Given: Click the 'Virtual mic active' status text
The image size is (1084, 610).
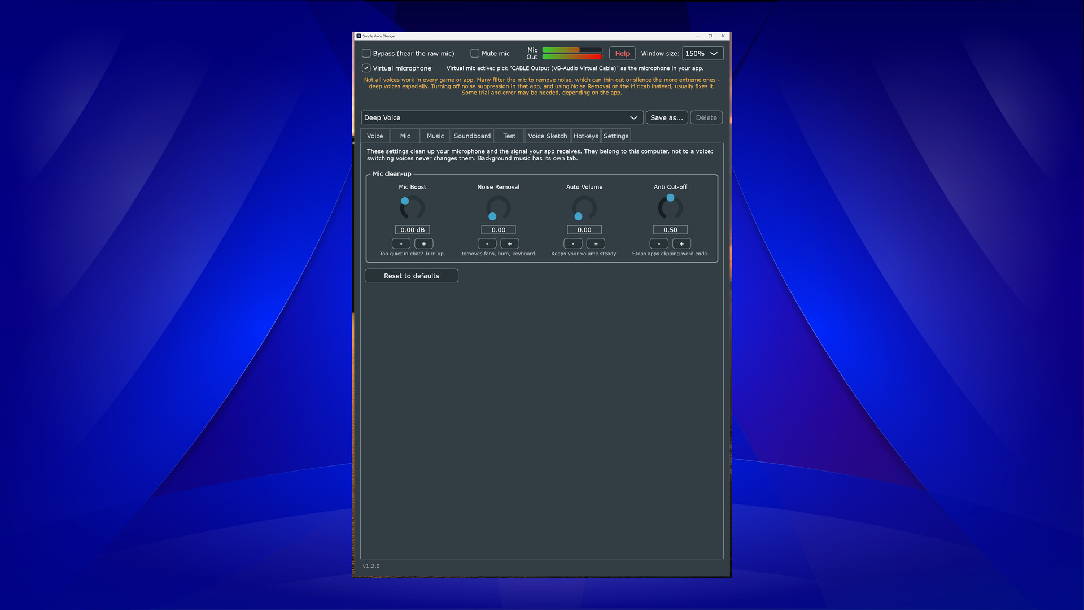Looking at the screenshot, I should [575, 68].
